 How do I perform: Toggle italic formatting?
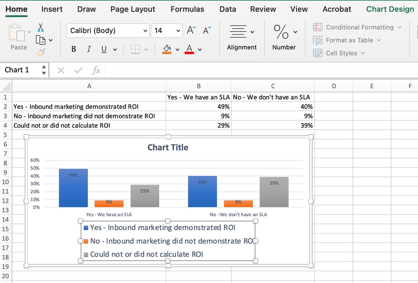click(x=90, y=49)
